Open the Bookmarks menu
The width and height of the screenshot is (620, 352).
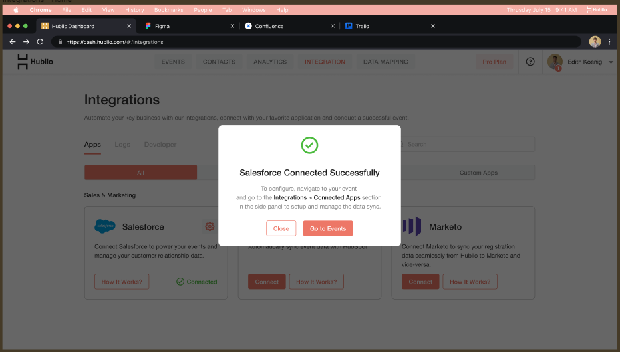tap(168, 10)
